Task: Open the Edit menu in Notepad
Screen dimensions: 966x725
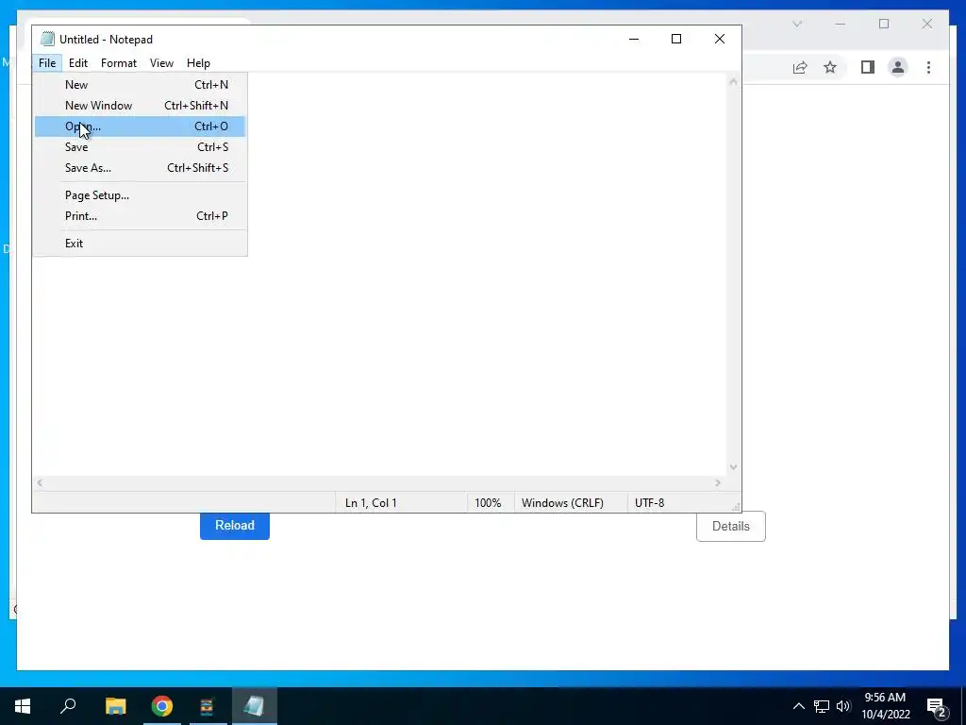Action: click(x=77, y=63)
